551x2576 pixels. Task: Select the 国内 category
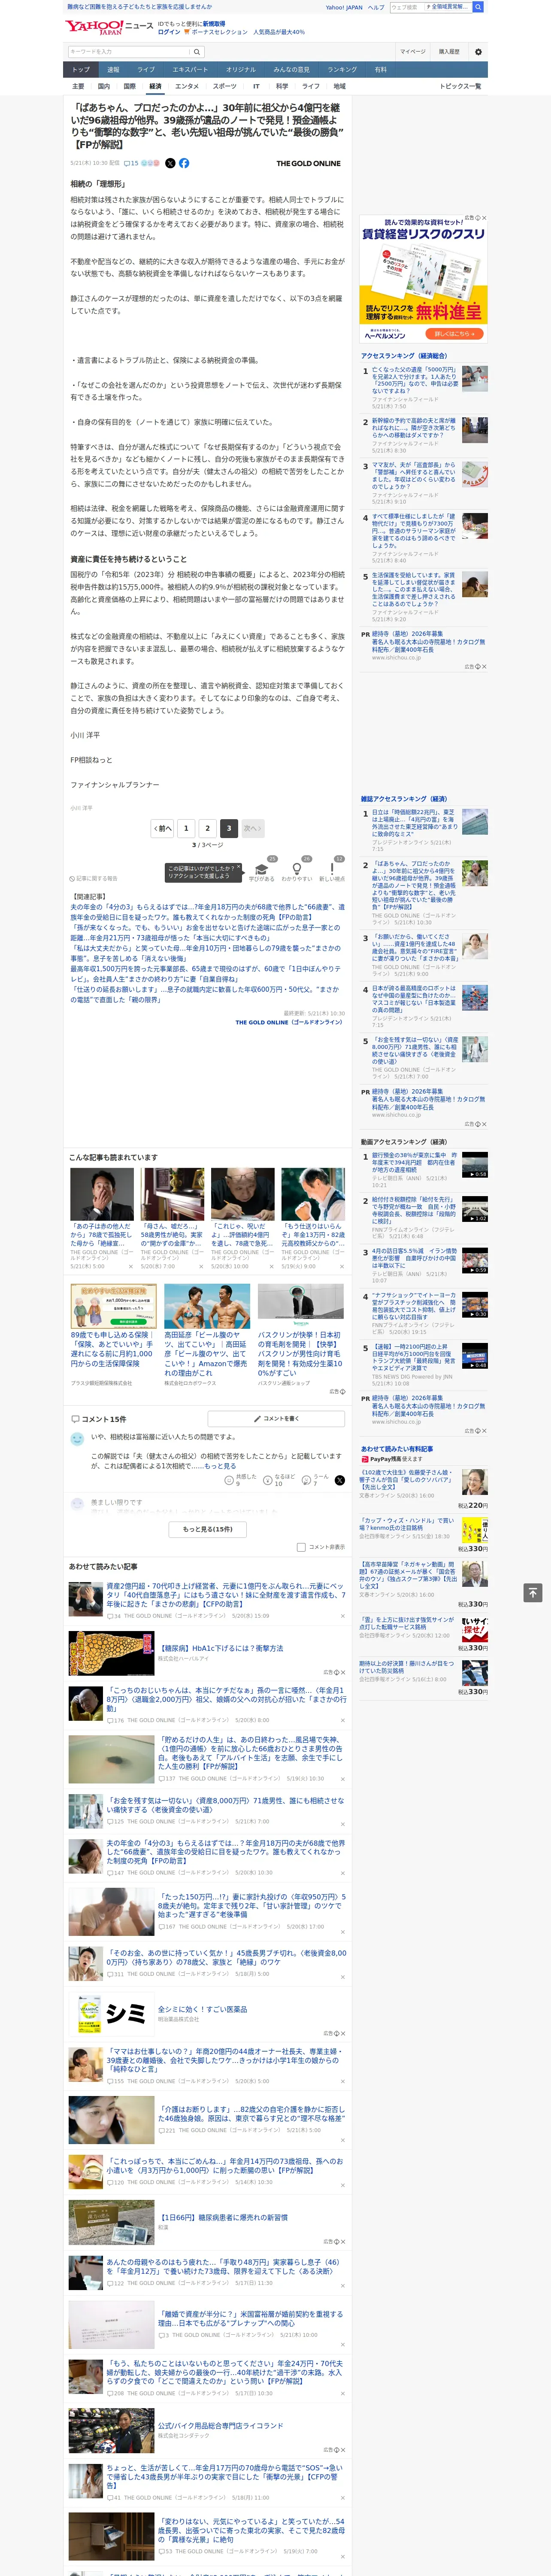click(x=103, y=86)
